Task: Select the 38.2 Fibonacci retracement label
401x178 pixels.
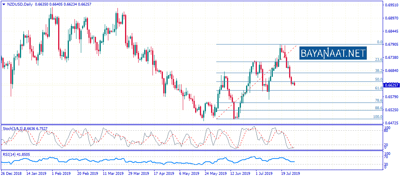Action: [x=379, y=70]
